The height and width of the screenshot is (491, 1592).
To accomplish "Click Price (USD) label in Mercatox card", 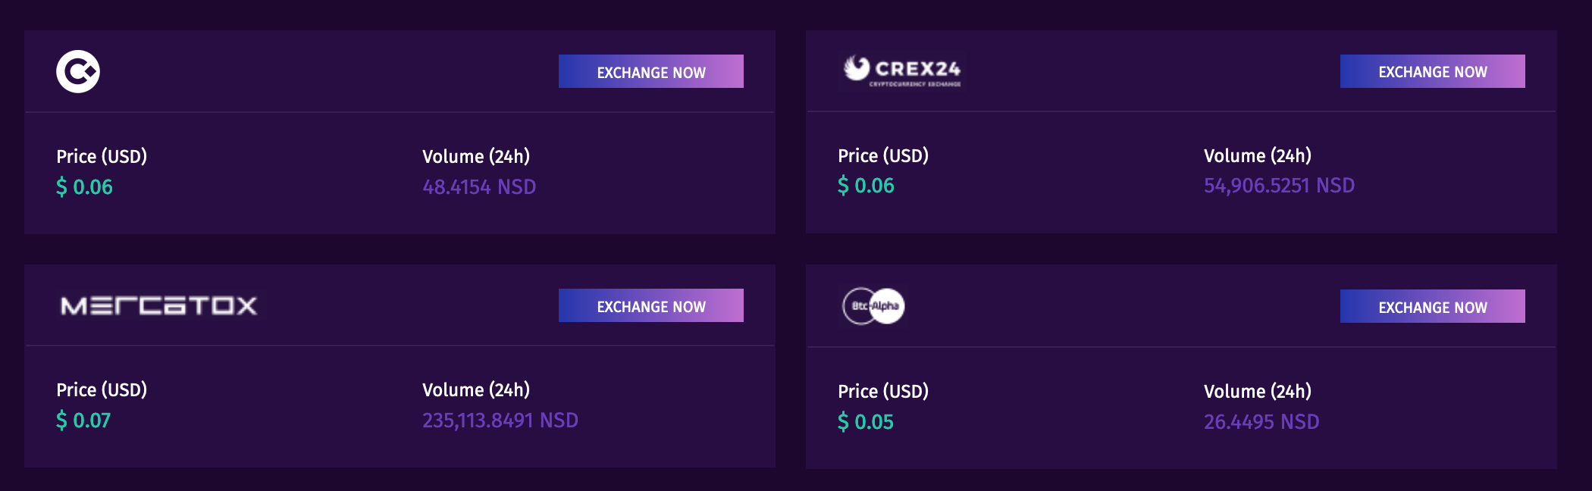I will pos(102,389).
